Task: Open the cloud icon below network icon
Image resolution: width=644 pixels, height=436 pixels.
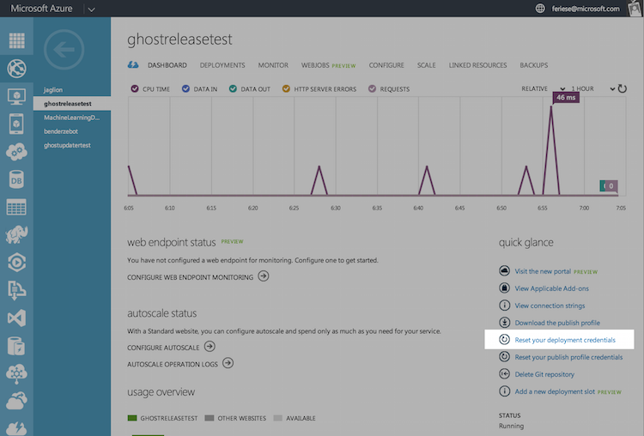Action: point(16,401)
